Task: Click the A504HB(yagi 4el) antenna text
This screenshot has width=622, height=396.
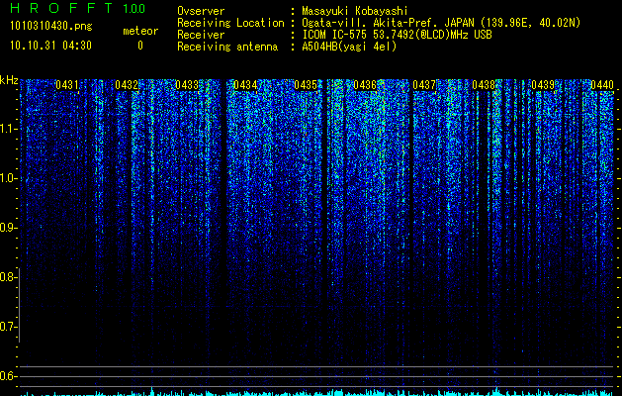Action: (349, 47)
